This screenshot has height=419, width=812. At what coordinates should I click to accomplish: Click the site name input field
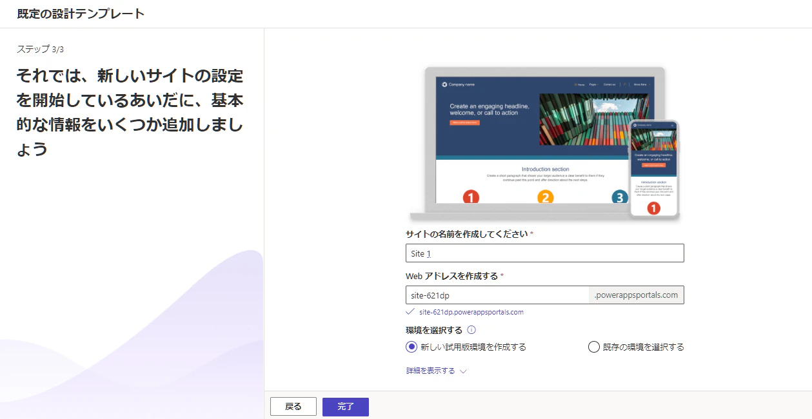545,253
